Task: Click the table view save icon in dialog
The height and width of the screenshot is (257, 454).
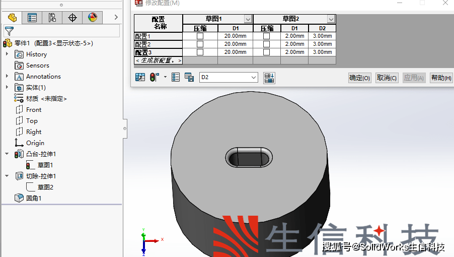Action: click(189, 77)
